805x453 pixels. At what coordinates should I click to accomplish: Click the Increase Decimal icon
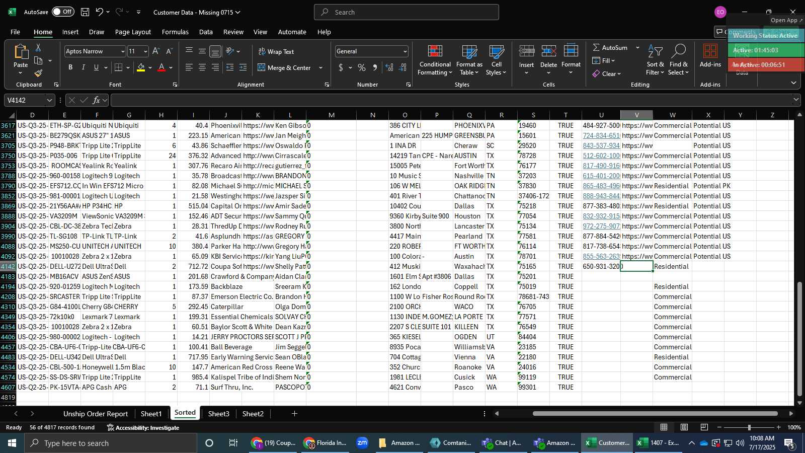(389, 67)
